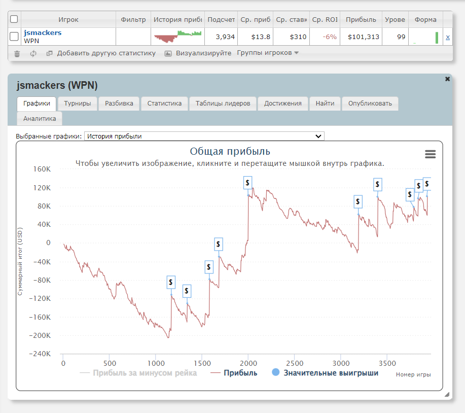
Task: Toggle 'Значительные выигрыши' legend series
Action: (x=331, y=373)
